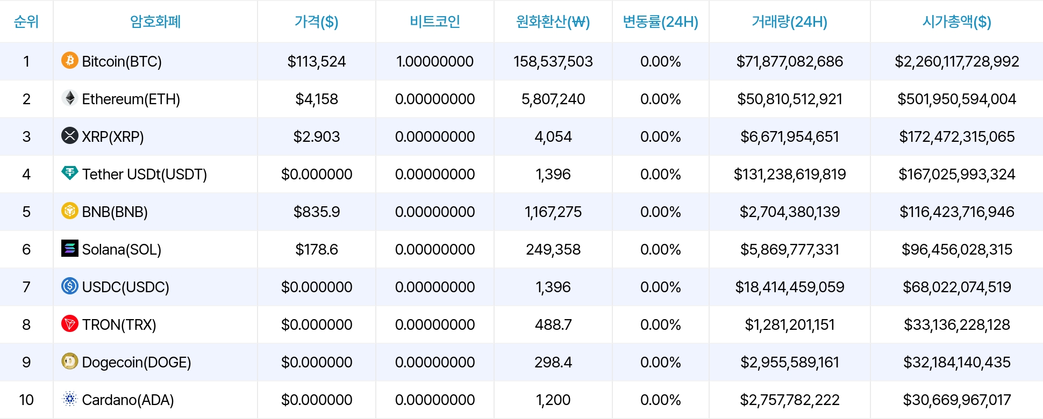The image size is (1043, 419).
Task: Open the Cardano(ADA) name link
Action: 128,400
